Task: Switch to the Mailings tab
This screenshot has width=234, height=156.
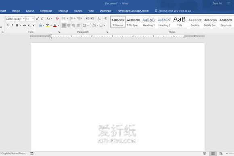Action: click(x=63, y=11)
